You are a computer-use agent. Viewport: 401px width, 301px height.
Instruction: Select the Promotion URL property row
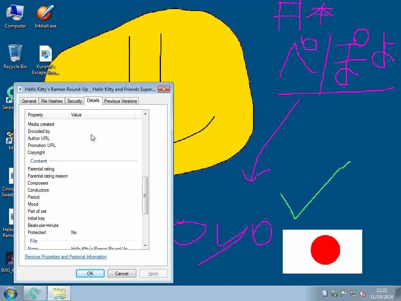83,145
